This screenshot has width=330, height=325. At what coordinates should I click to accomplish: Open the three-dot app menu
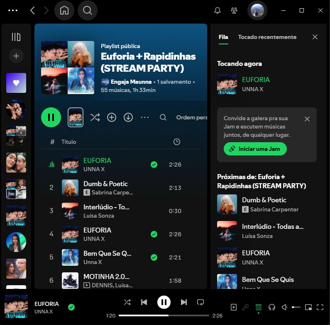coord(12,10)
